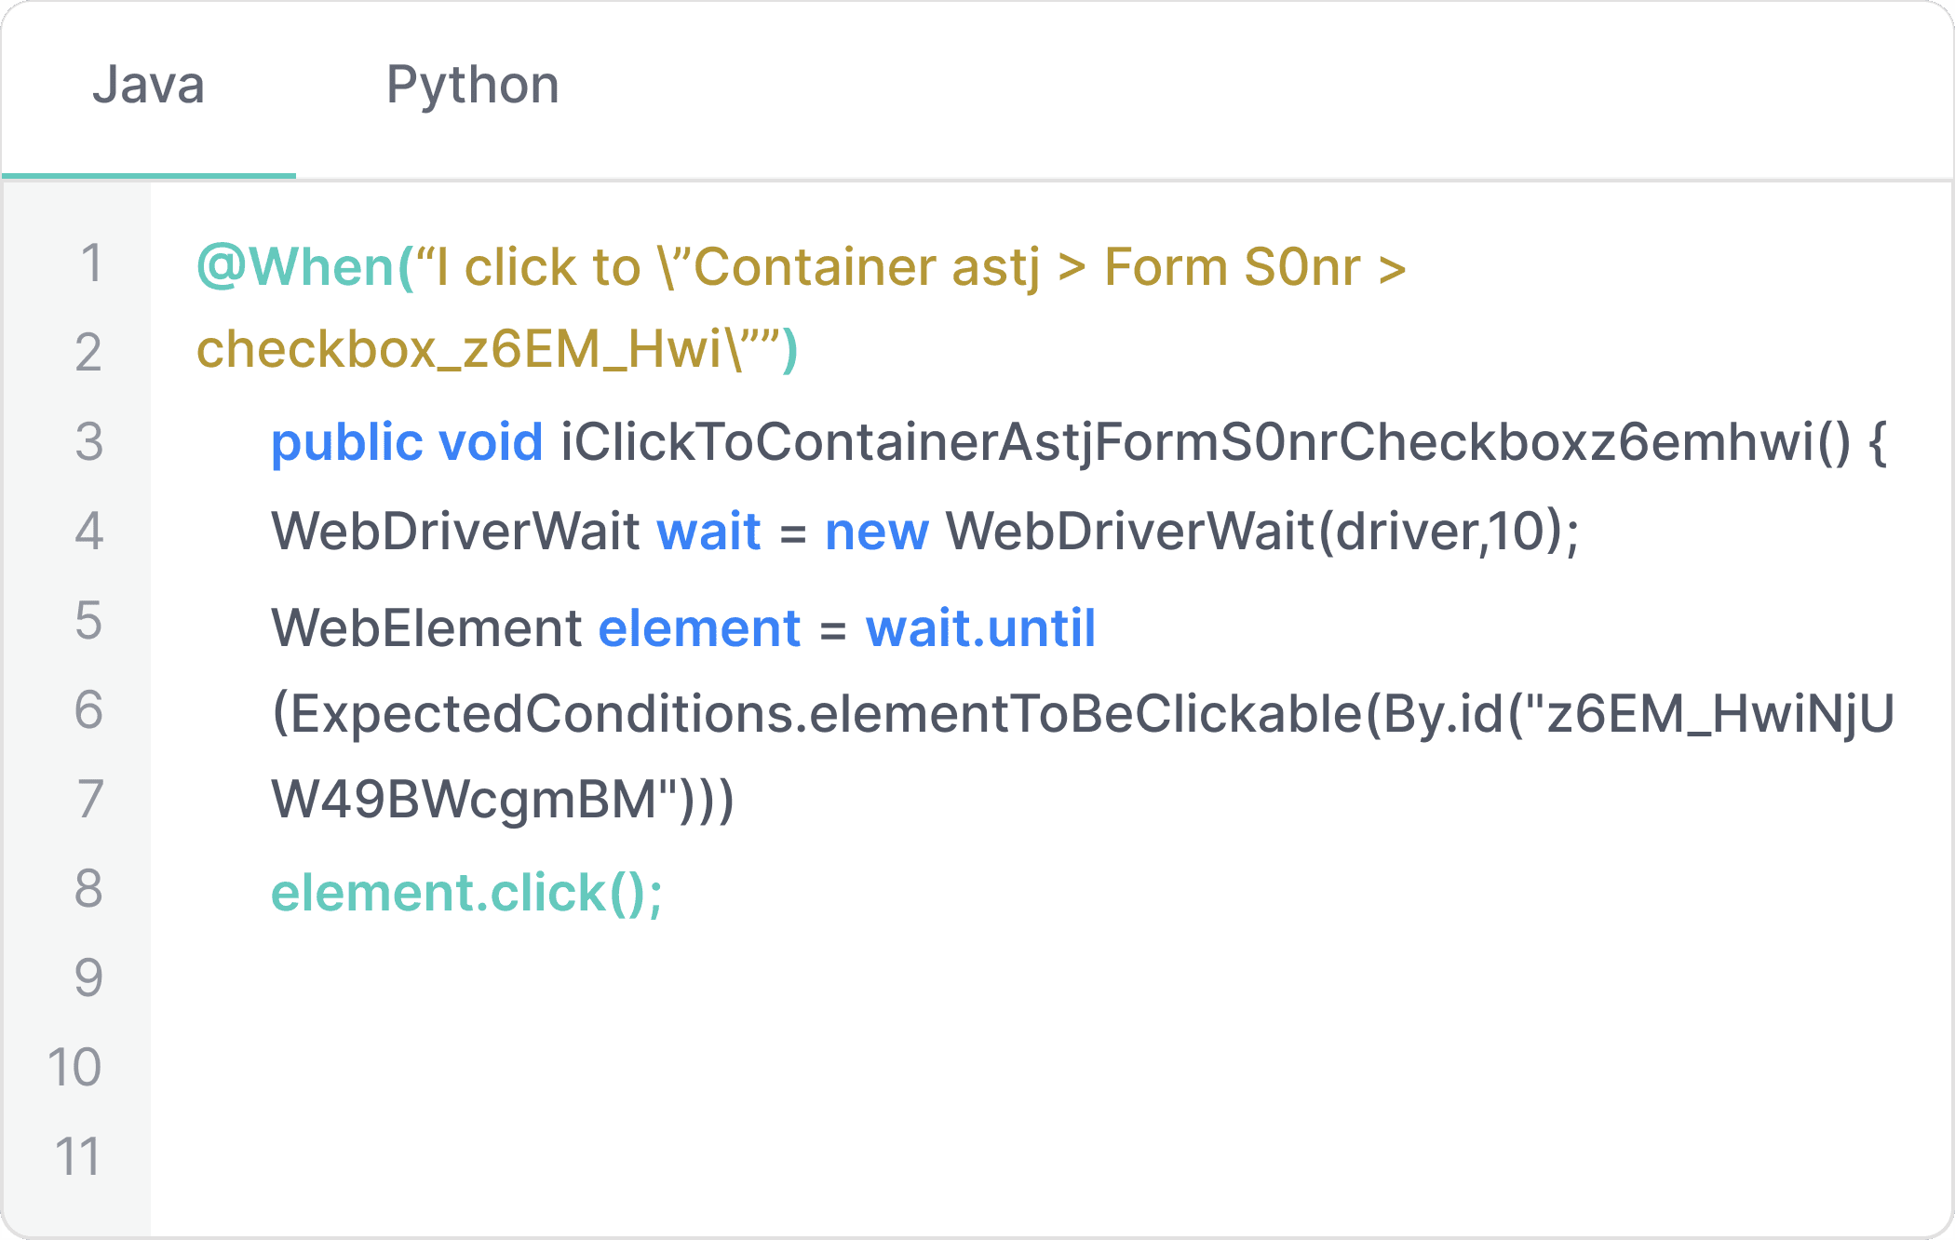The width and height of the screenshot is (1955, 1240).
Task: Click line number 2 in gutter
Action: 88,353
